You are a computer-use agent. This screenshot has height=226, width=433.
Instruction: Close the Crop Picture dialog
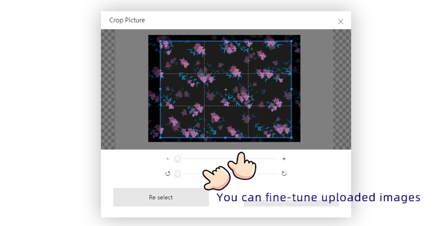(341, 21)
